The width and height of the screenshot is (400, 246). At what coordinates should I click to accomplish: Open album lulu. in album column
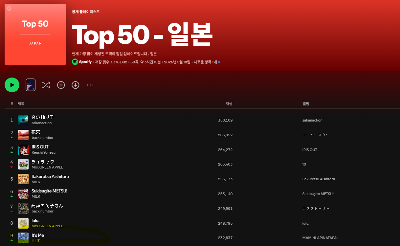pyautogui.click(x=306, y=223)
